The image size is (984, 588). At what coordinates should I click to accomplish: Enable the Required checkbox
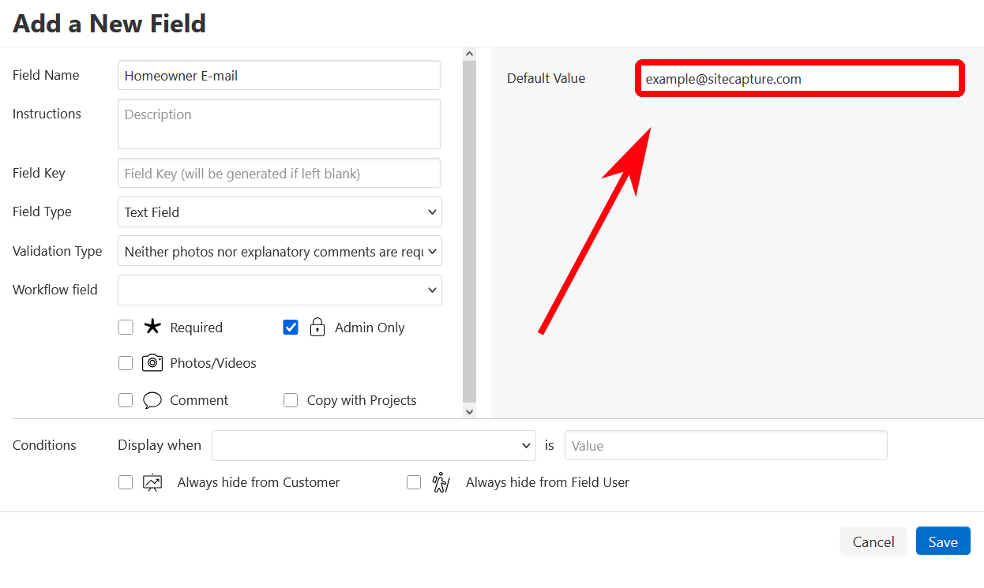click(x=126, y=328)
